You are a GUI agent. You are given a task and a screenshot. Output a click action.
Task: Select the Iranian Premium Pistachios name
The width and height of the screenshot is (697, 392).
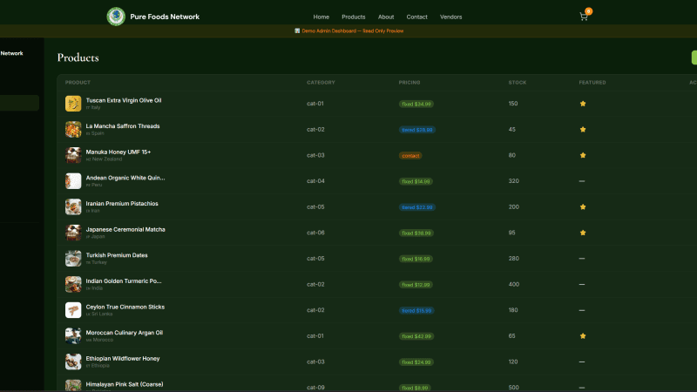[x=122, y=204]
